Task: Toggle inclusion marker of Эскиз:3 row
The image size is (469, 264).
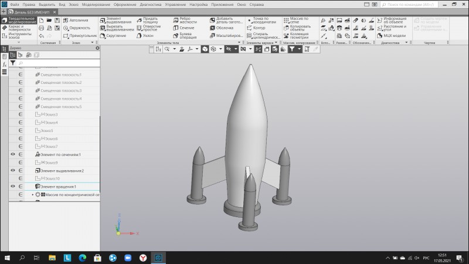Action: [x=21, y=114]
